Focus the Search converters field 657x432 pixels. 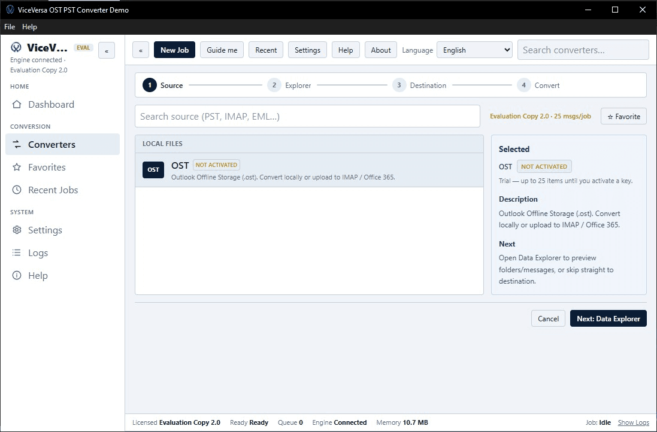tap(583, 50)
